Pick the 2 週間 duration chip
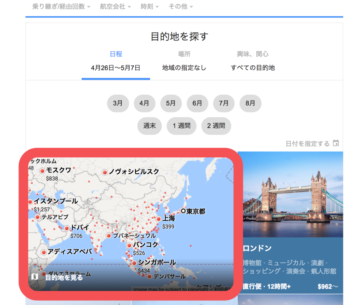This screenshot has width=350, height=305. click(x=216, y=126)
